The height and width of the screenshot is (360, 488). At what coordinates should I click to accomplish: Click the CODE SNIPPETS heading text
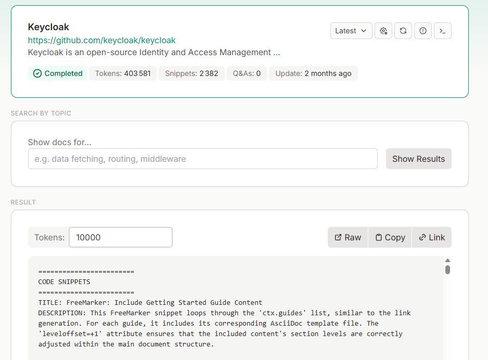coord(64,282)
